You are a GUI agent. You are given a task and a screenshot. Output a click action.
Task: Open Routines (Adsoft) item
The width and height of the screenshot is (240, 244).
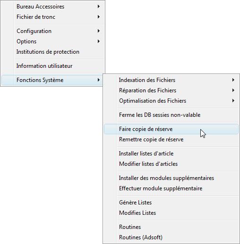(x=171, y=237)
